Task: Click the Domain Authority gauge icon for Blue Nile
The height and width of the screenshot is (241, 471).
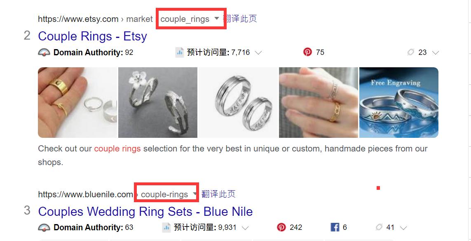Action: (x=44, y=228)
